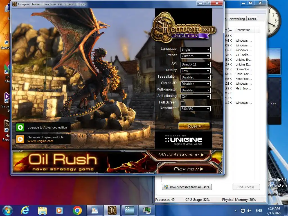Click Show processes from all users button

187,187
